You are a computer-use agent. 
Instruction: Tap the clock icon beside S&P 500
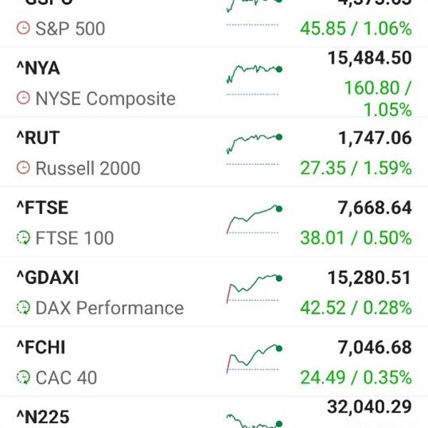pyautogui.click(x=24, y=28)
